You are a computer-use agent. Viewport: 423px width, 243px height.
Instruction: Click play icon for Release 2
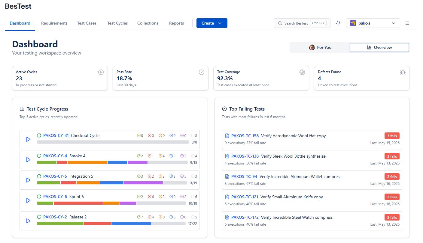coord(28,221)
